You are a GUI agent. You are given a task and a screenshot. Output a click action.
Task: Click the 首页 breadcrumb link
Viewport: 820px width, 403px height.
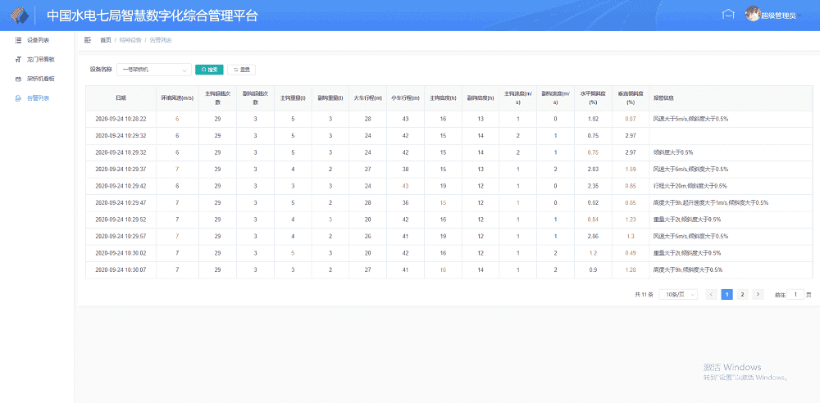click(x=105, y=39)
